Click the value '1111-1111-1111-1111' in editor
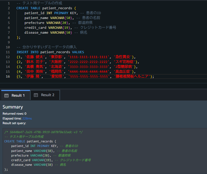Screen dimensions: 207x174 point(89,57)
